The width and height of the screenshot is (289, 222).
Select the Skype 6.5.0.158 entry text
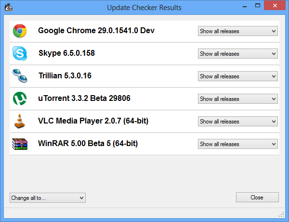(66, 53)
